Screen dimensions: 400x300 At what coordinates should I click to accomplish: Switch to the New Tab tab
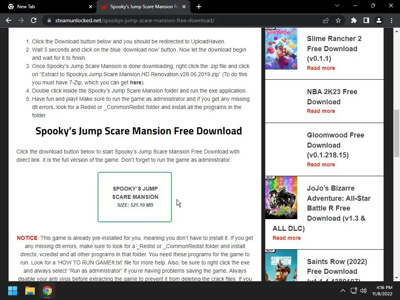coord(48,7)
